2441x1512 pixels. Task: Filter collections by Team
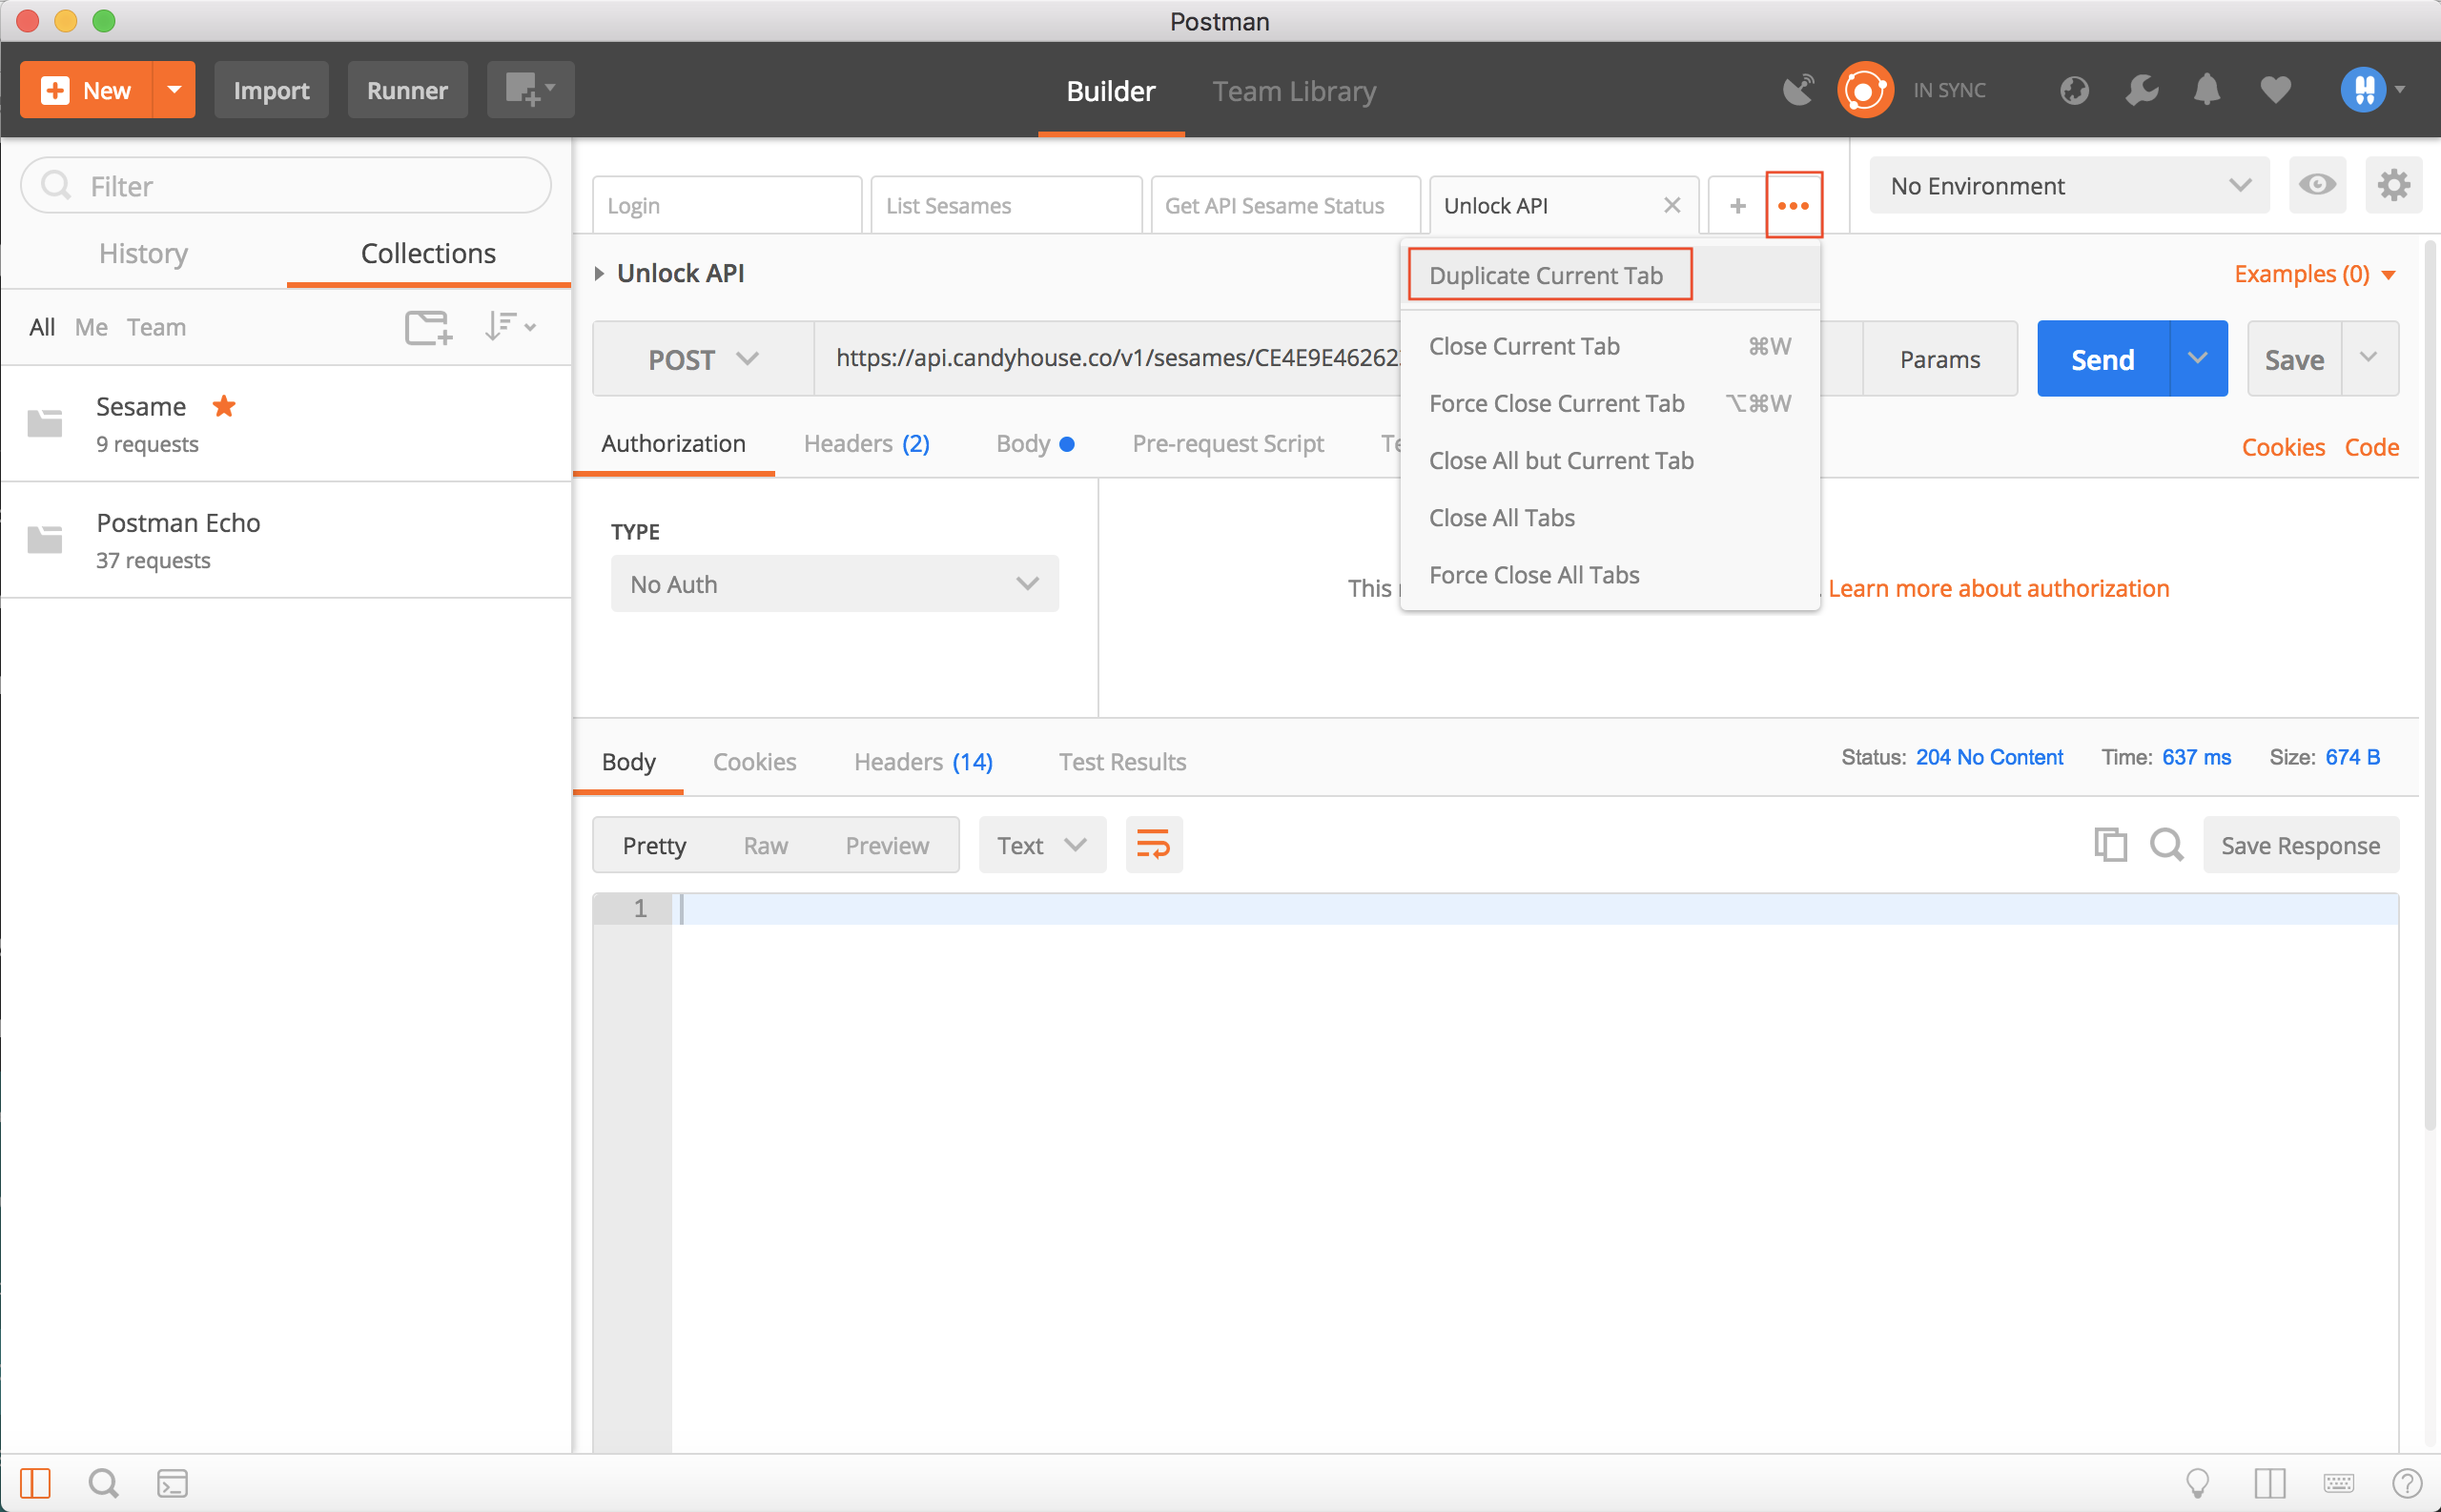(x=156, y=327)
